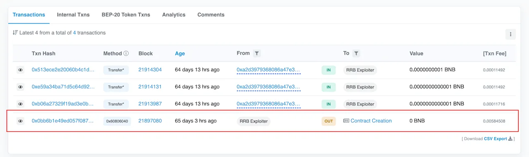Open txn hash 0xe59a34ba71d5c64d92
The image size is (529, 157).
(x=63, y=87)
